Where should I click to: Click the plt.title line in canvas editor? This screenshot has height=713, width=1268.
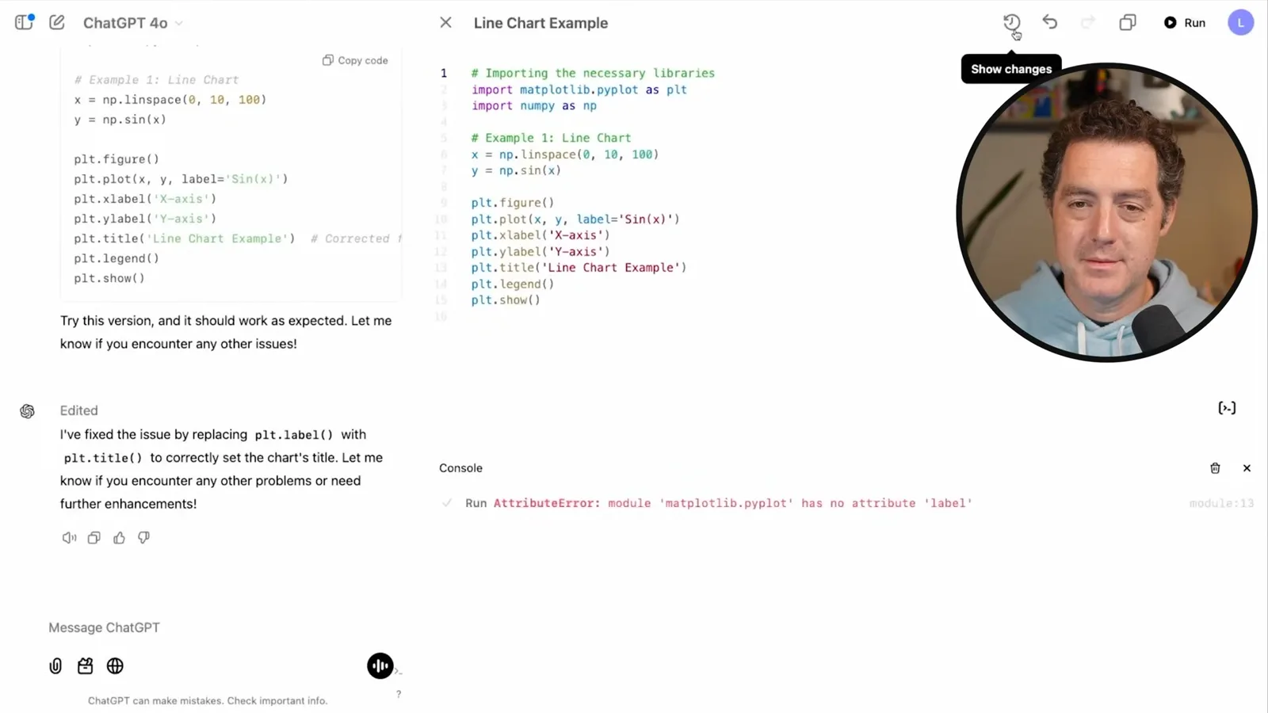click(579, 268)
